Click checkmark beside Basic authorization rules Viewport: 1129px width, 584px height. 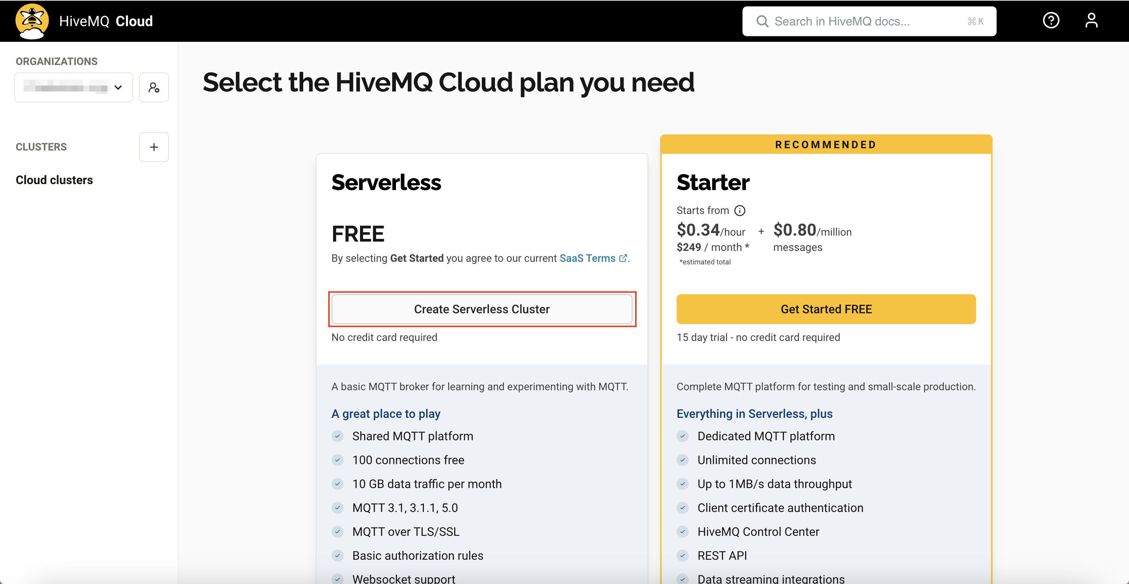coord(338,556)
